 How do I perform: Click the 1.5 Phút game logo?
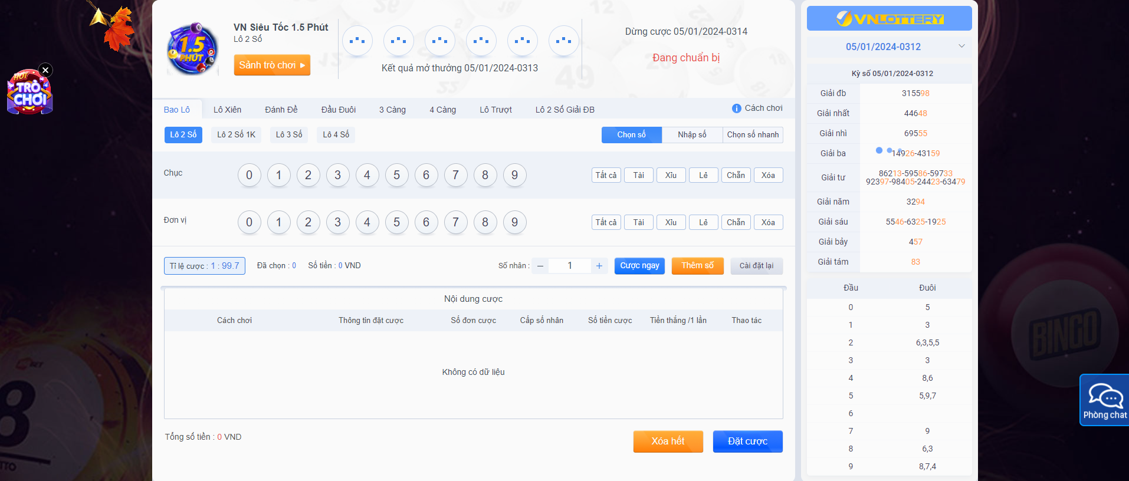(x=193, y=49)
